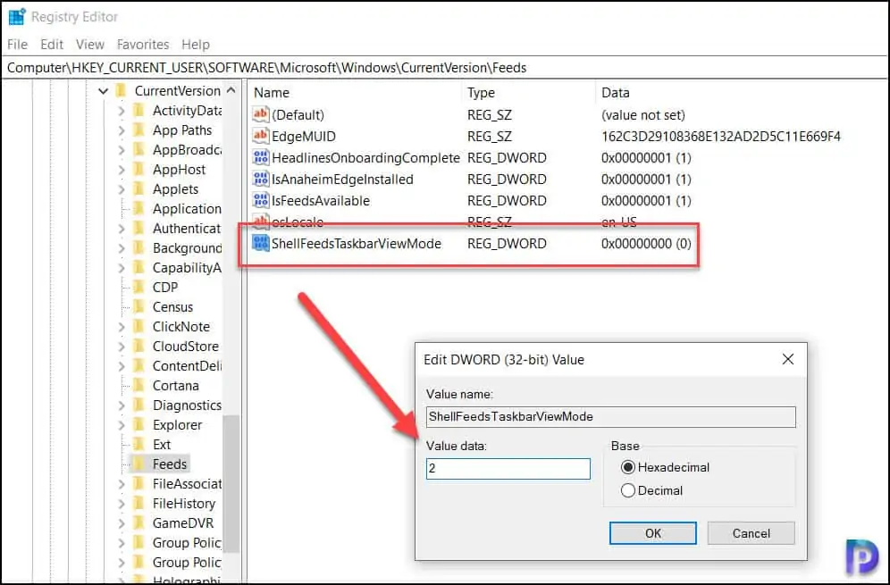Viewport: 890px width, 585px height.
Task: Expand the Applets tree node
Action: (121, 189)
